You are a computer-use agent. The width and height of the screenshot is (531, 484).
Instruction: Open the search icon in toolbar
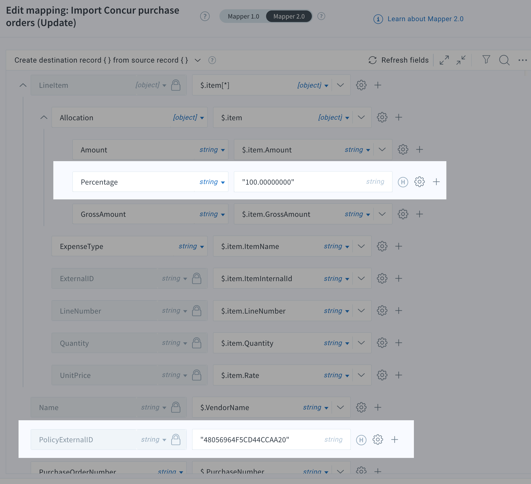pyautogui.click(x=504, y=60)
